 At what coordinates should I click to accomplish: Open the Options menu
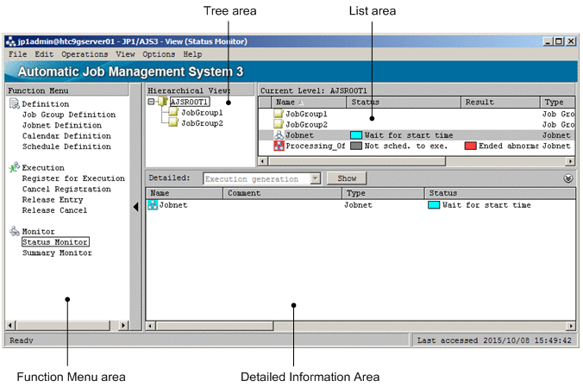coord(159,54)
